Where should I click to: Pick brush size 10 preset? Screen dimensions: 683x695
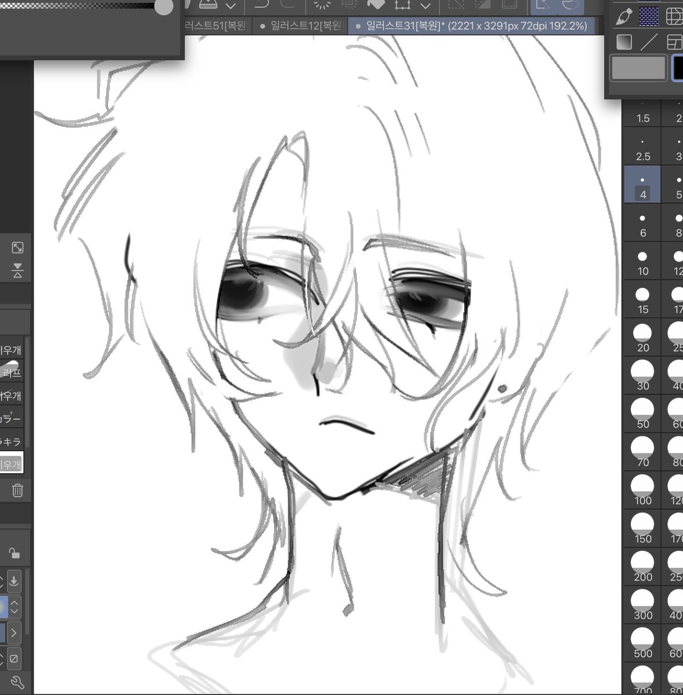click(x=642, y=262)
